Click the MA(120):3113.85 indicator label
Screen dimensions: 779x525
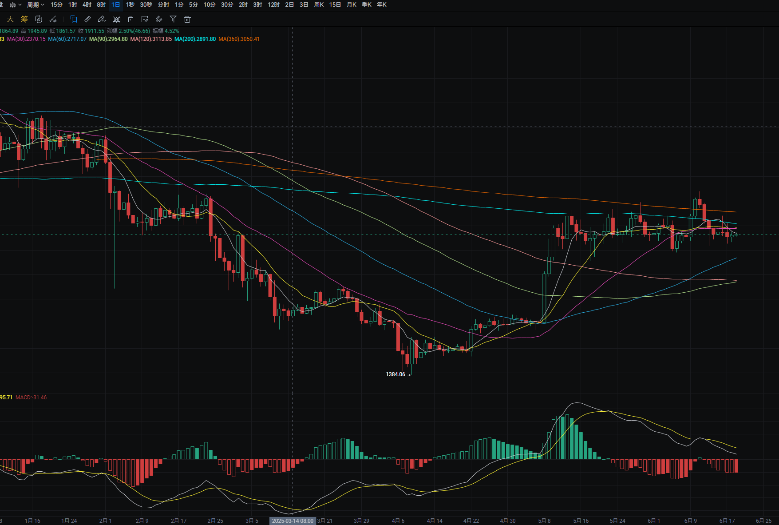pyautogui.click(x=151, y=39)
